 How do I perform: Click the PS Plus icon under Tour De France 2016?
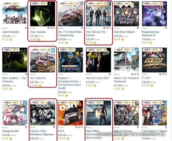click(95, 86)
